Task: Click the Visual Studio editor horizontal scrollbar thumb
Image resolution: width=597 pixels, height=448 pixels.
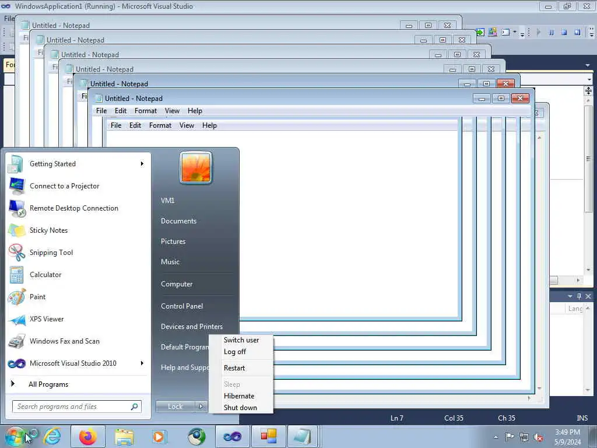Action: click(554, 281)
